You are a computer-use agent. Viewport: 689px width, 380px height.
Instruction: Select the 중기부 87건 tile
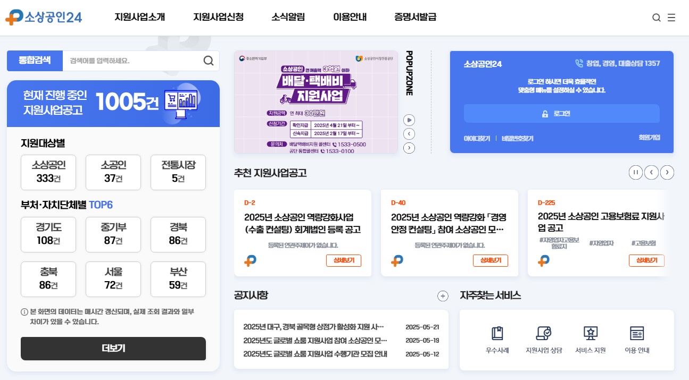pyautogui.click(x=113, y=234)
